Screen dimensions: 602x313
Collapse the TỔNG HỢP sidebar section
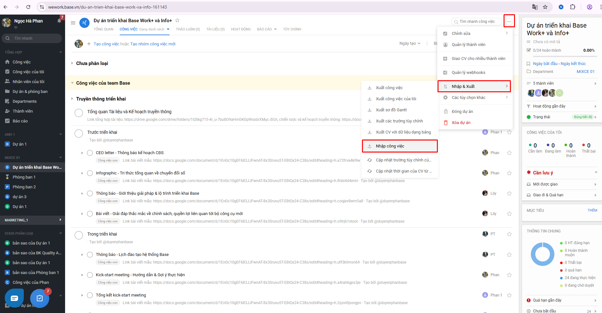click(x=60, y=52)
